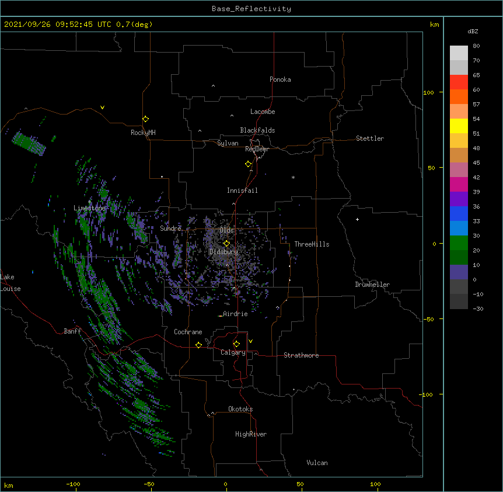Screen dimensions: 503x492
Task: Pick the slate purple 0-10 dBZ swatch
Action: [459, 272]
